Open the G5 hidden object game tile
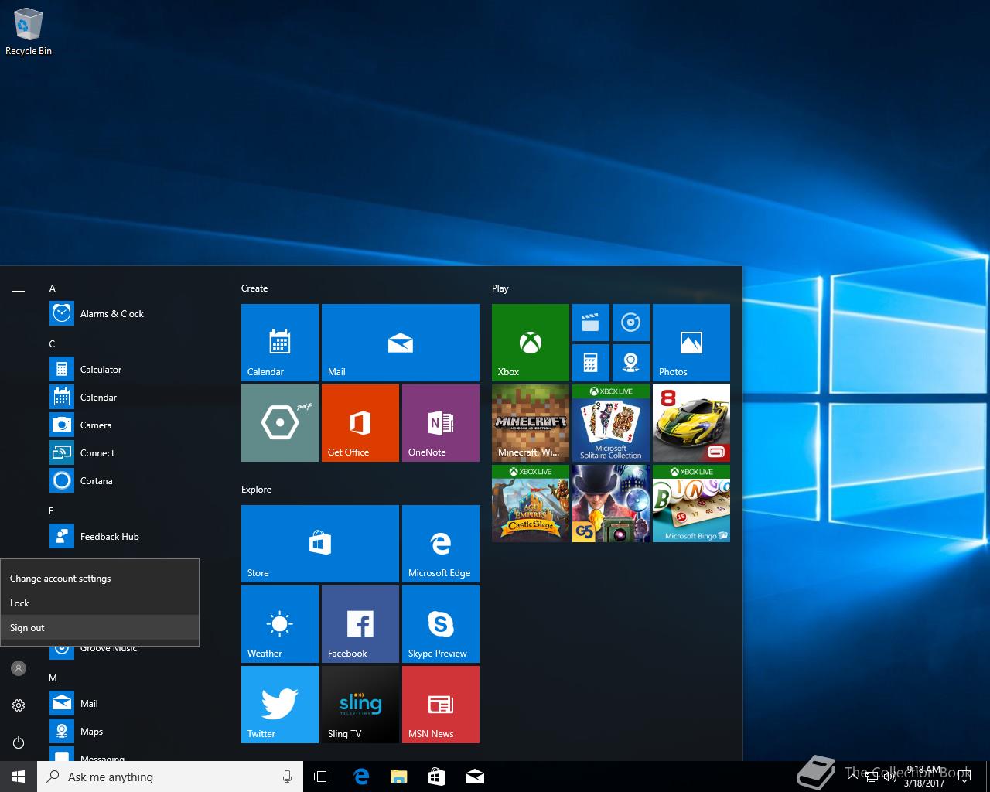990x792 pixels. (611, 504)
